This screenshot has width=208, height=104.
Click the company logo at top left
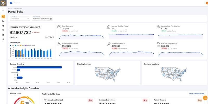click(x=3, y=3)
